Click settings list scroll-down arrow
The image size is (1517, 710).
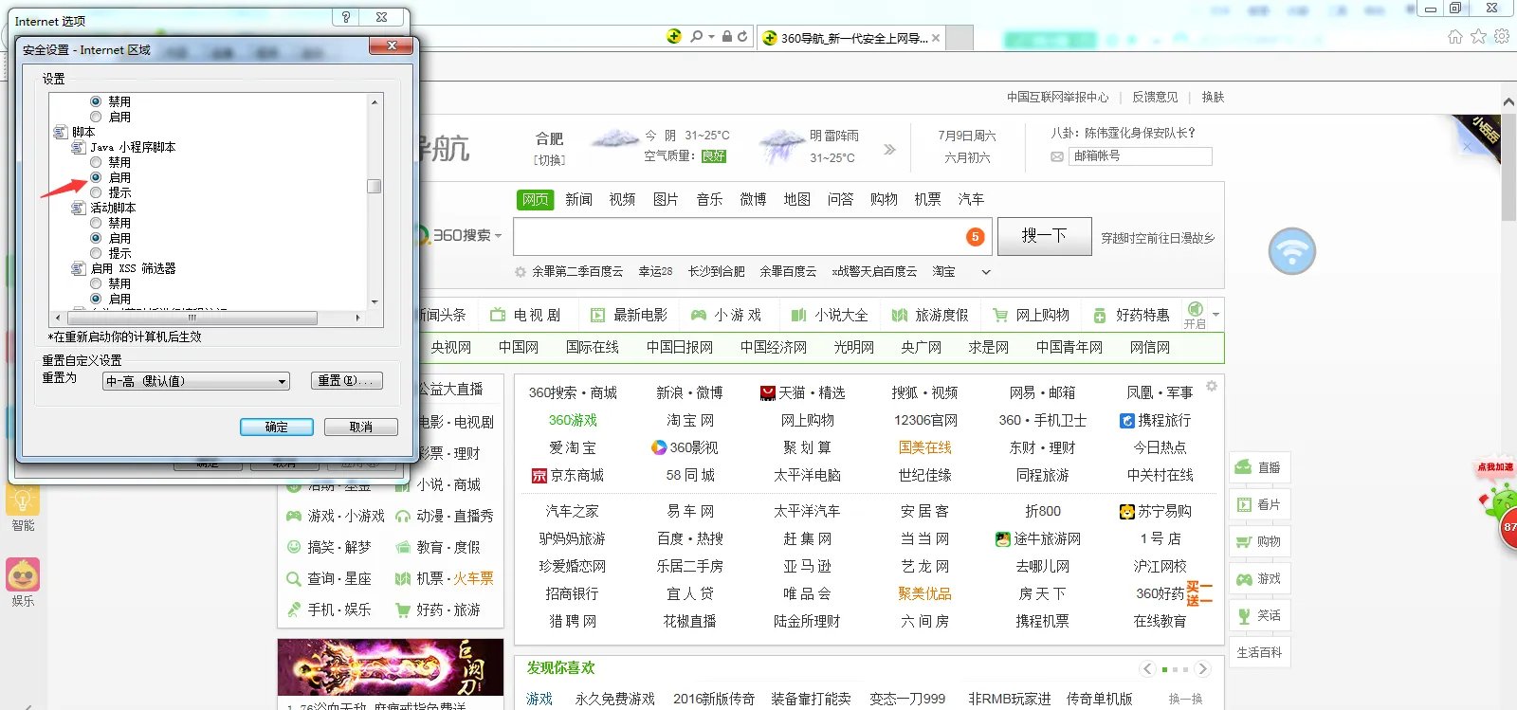click(375, 302)
